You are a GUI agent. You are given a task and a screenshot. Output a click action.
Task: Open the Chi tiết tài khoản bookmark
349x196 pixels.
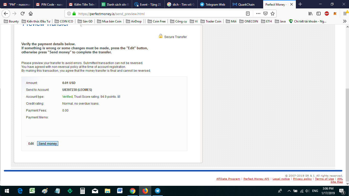tap(308, 21)
